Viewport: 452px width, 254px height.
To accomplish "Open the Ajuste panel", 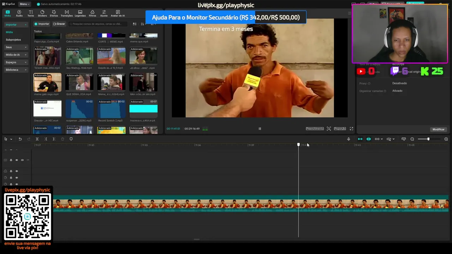I will tap(104, 13).
